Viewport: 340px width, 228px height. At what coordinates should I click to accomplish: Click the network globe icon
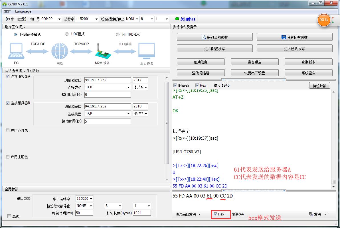click(x=60, y=52)
